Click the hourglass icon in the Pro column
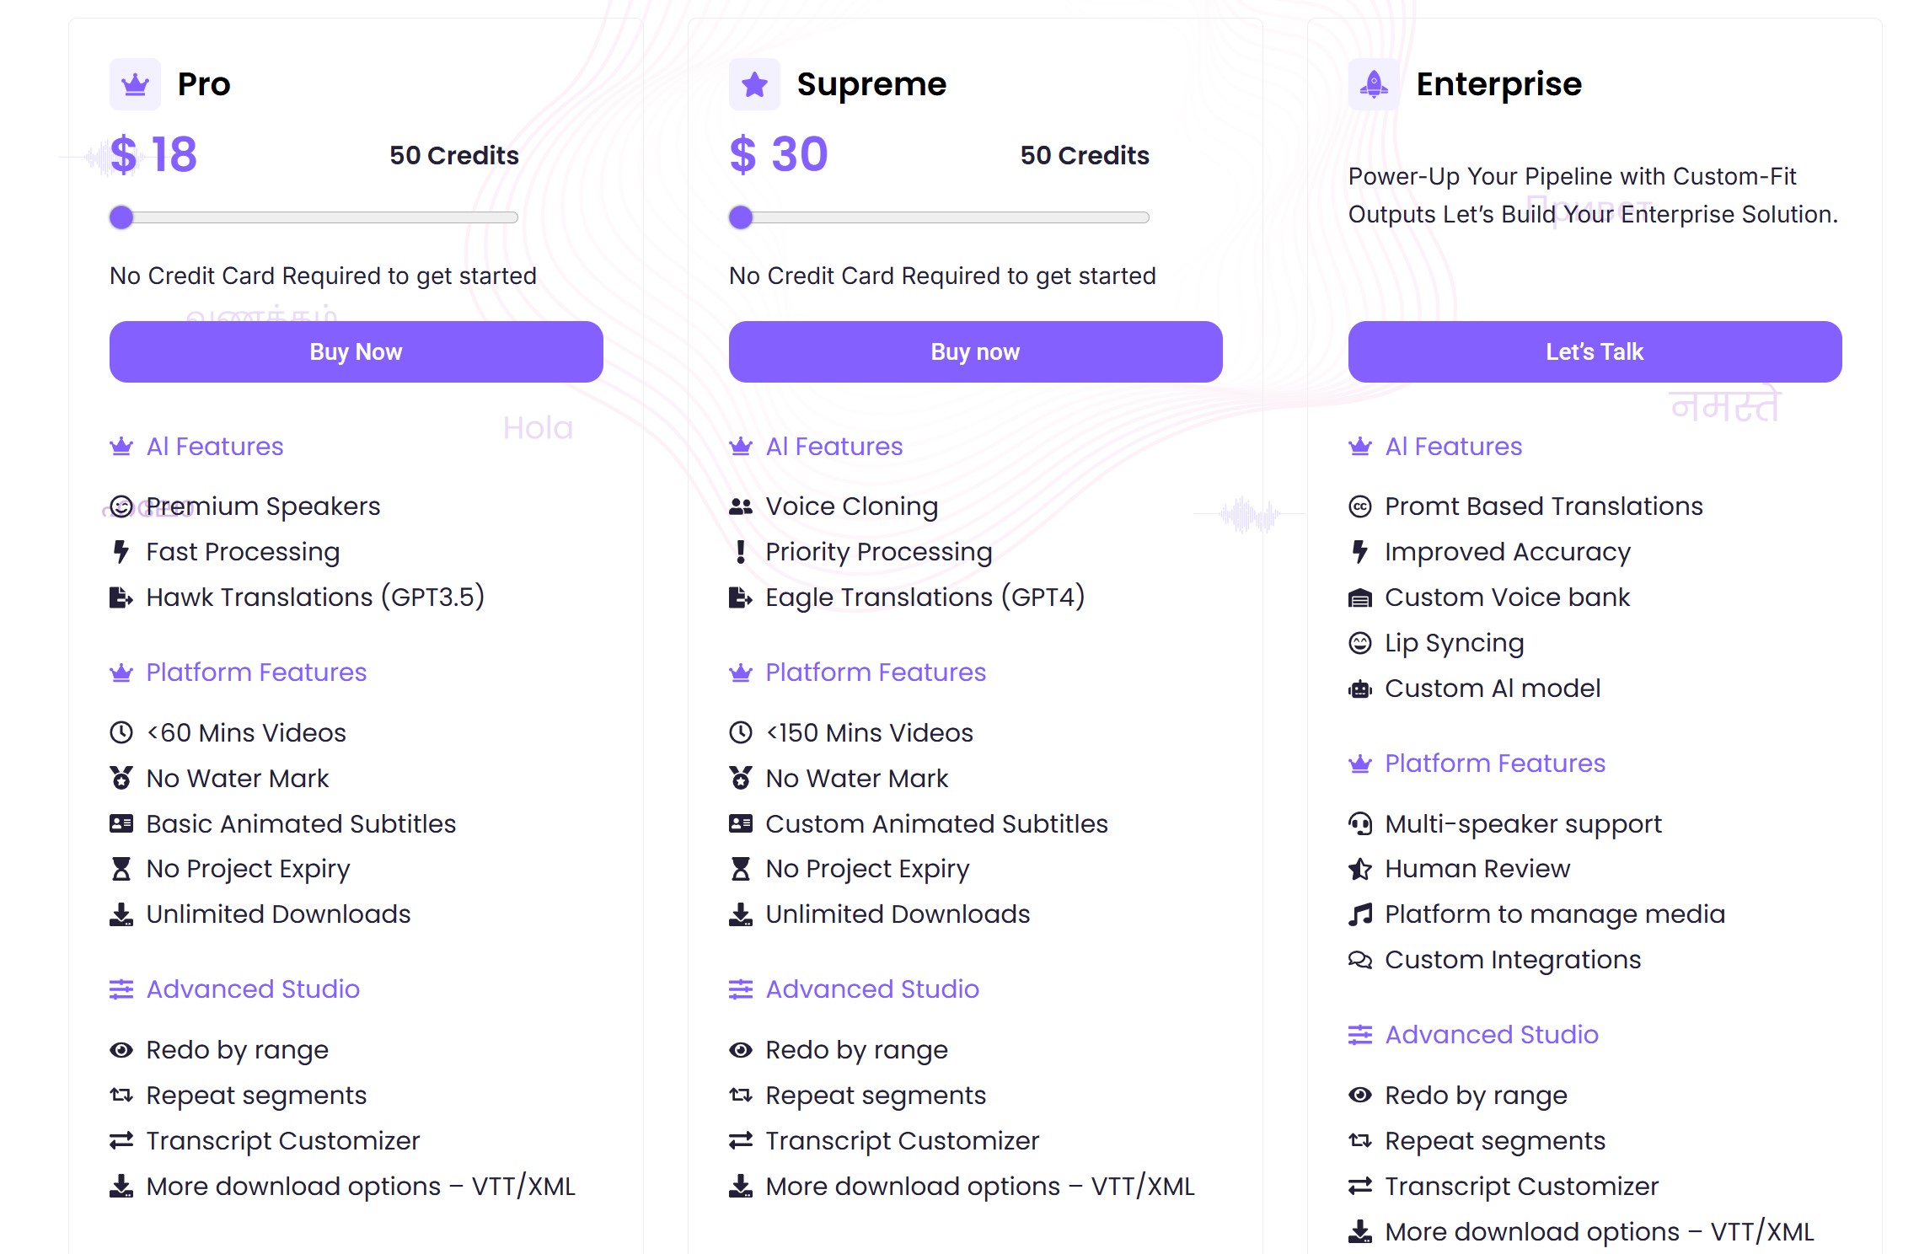The height and width of the screenshot is (1254, 1919). (x=121, y=869)
